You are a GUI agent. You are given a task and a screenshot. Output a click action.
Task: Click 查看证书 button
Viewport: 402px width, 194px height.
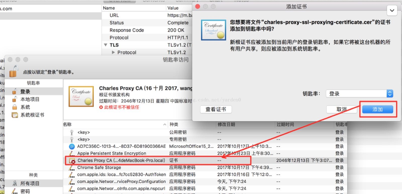[216, 109]
